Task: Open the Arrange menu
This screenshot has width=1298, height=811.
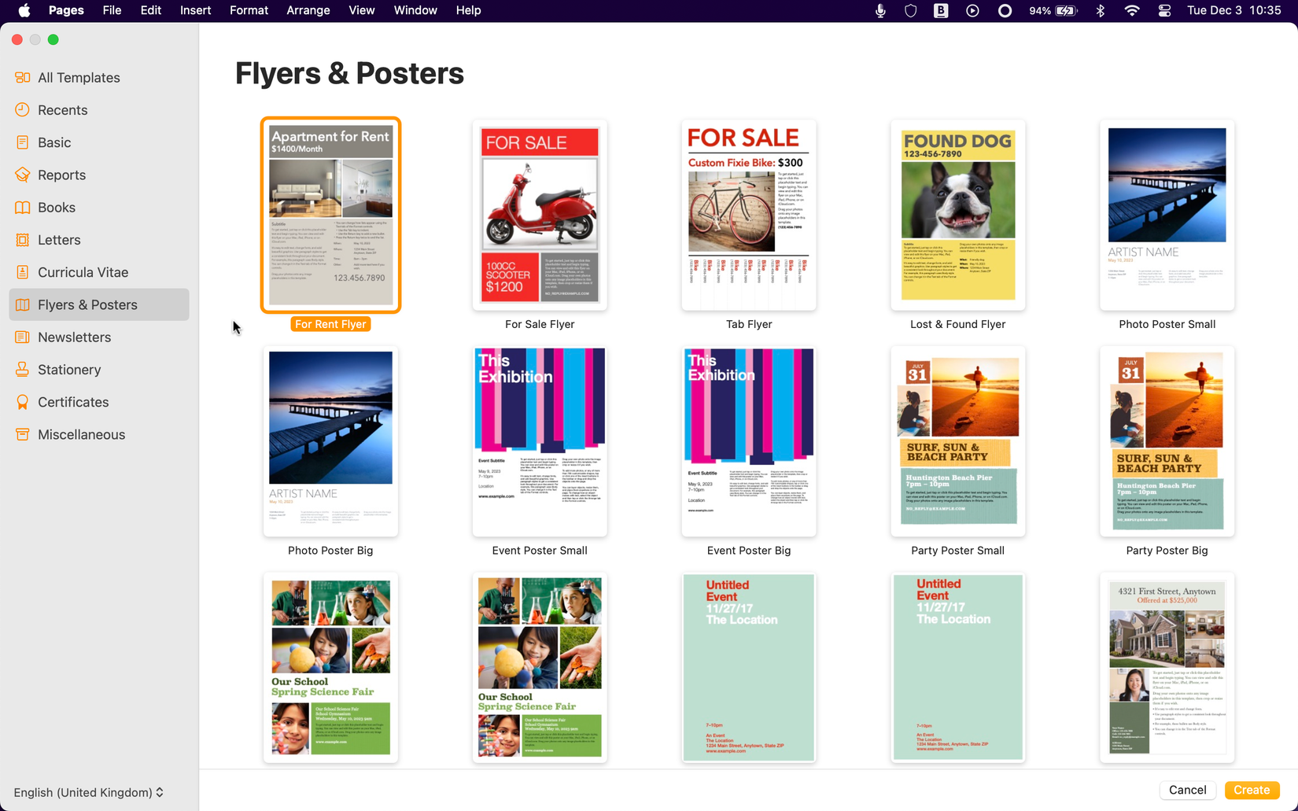Action: click(x=308, y=10)
